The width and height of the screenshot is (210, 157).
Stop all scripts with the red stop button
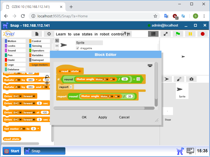[202, 34]
